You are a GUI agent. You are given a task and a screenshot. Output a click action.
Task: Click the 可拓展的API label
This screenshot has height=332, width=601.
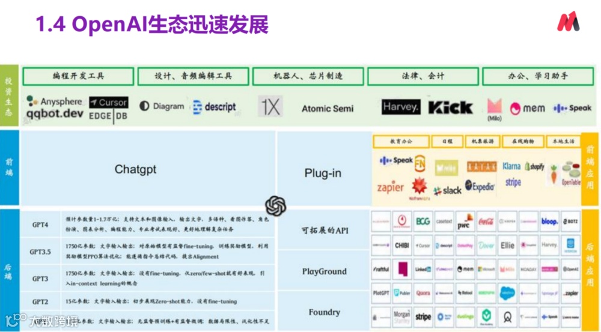point(325,230)
